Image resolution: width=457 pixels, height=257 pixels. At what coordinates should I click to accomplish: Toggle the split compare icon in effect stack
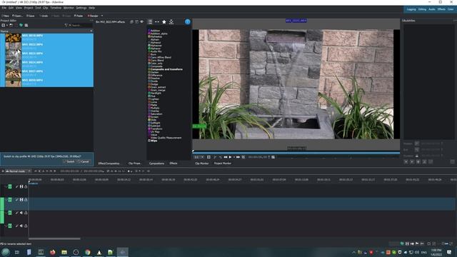pyautogui.click(x=136, y=22)
